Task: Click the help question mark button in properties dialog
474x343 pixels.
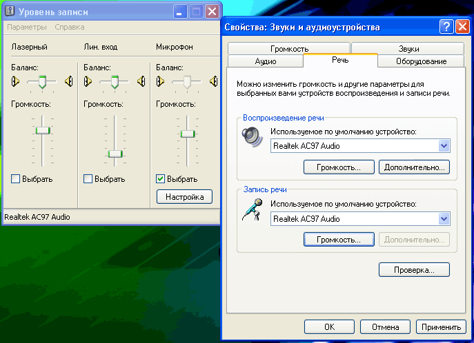Action: coord(446,27)
